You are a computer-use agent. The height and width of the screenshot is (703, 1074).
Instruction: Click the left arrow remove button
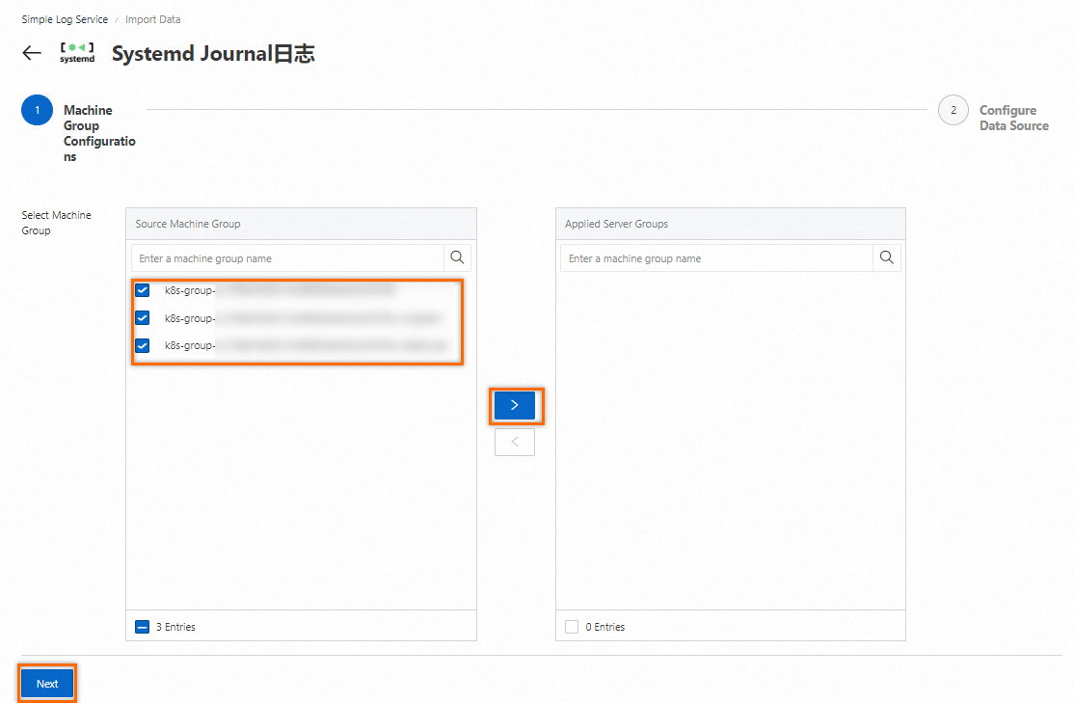pos(515,442)
